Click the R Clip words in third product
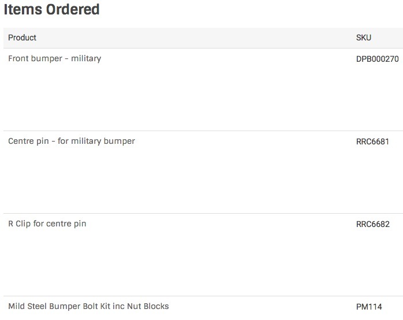Viewport: 403px width, 320px height. point(19,224)
